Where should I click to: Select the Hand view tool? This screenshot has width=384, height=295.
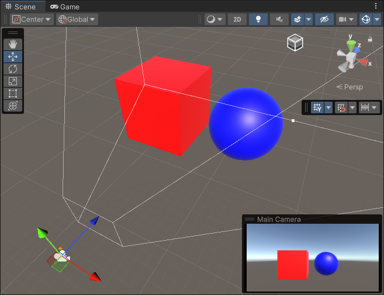coord(13,44)
